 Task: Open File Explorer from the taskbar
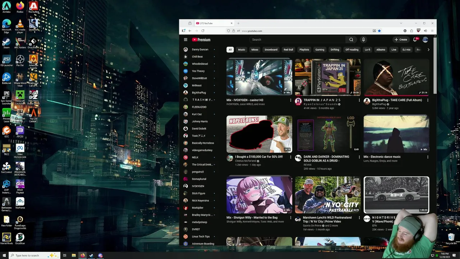[x=74, y=255]
